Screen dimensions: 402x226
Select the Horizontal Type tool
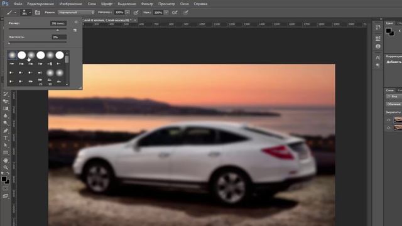coord(6,138)
